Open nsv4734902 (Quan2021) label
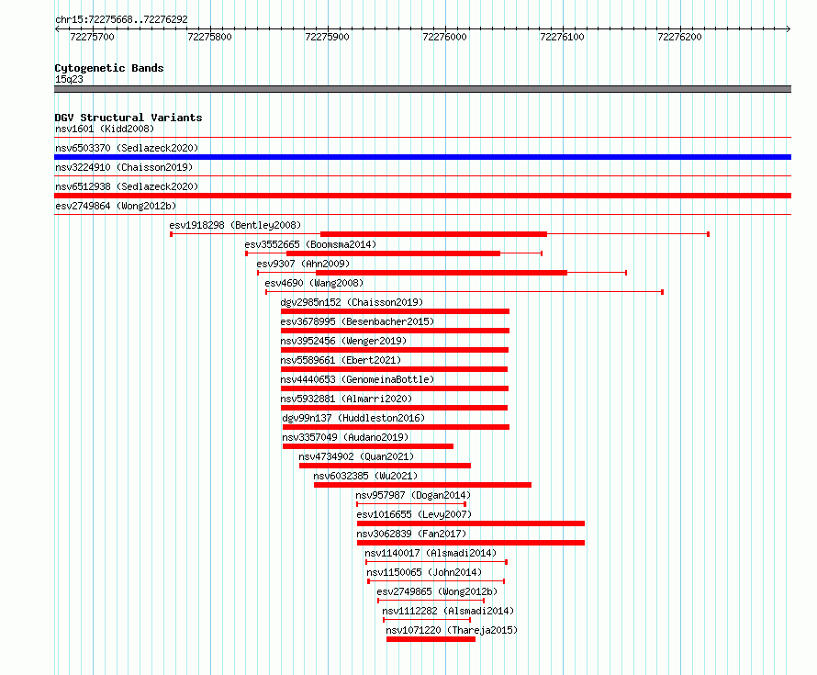The width and height of the screenshot is (817, 675). pyautogui.click(x=356, y=456)
